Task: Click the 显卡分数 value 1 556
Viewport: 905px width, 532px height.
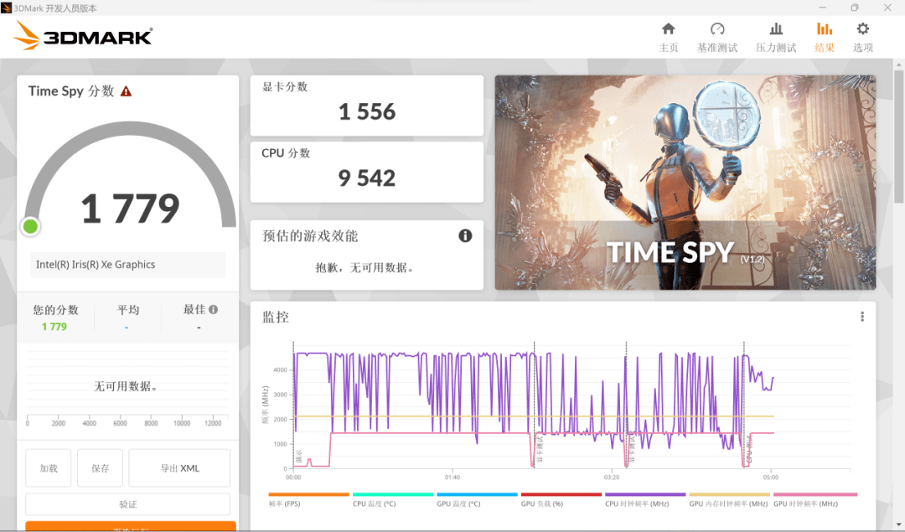Action: (x=367, y=111)
